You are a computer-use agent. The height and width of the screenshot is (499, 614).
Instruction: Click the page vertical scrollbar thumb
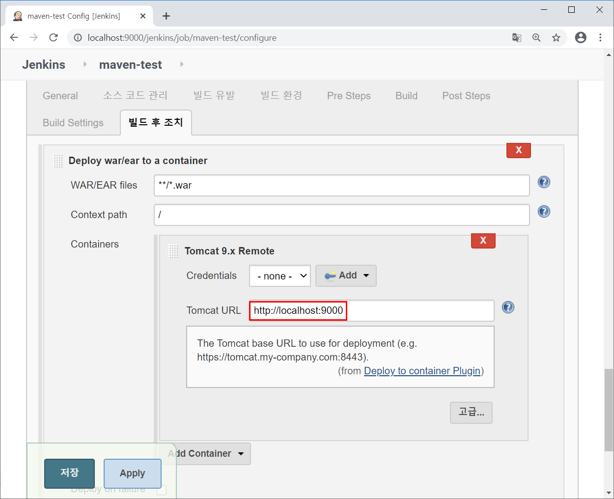609,410
